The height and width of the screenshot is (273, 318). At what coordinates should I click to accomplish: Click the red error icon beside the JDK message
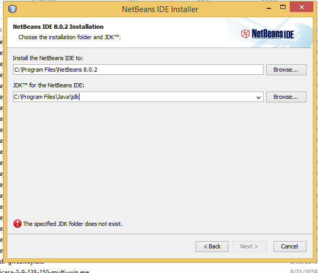[x=17, y=224]
